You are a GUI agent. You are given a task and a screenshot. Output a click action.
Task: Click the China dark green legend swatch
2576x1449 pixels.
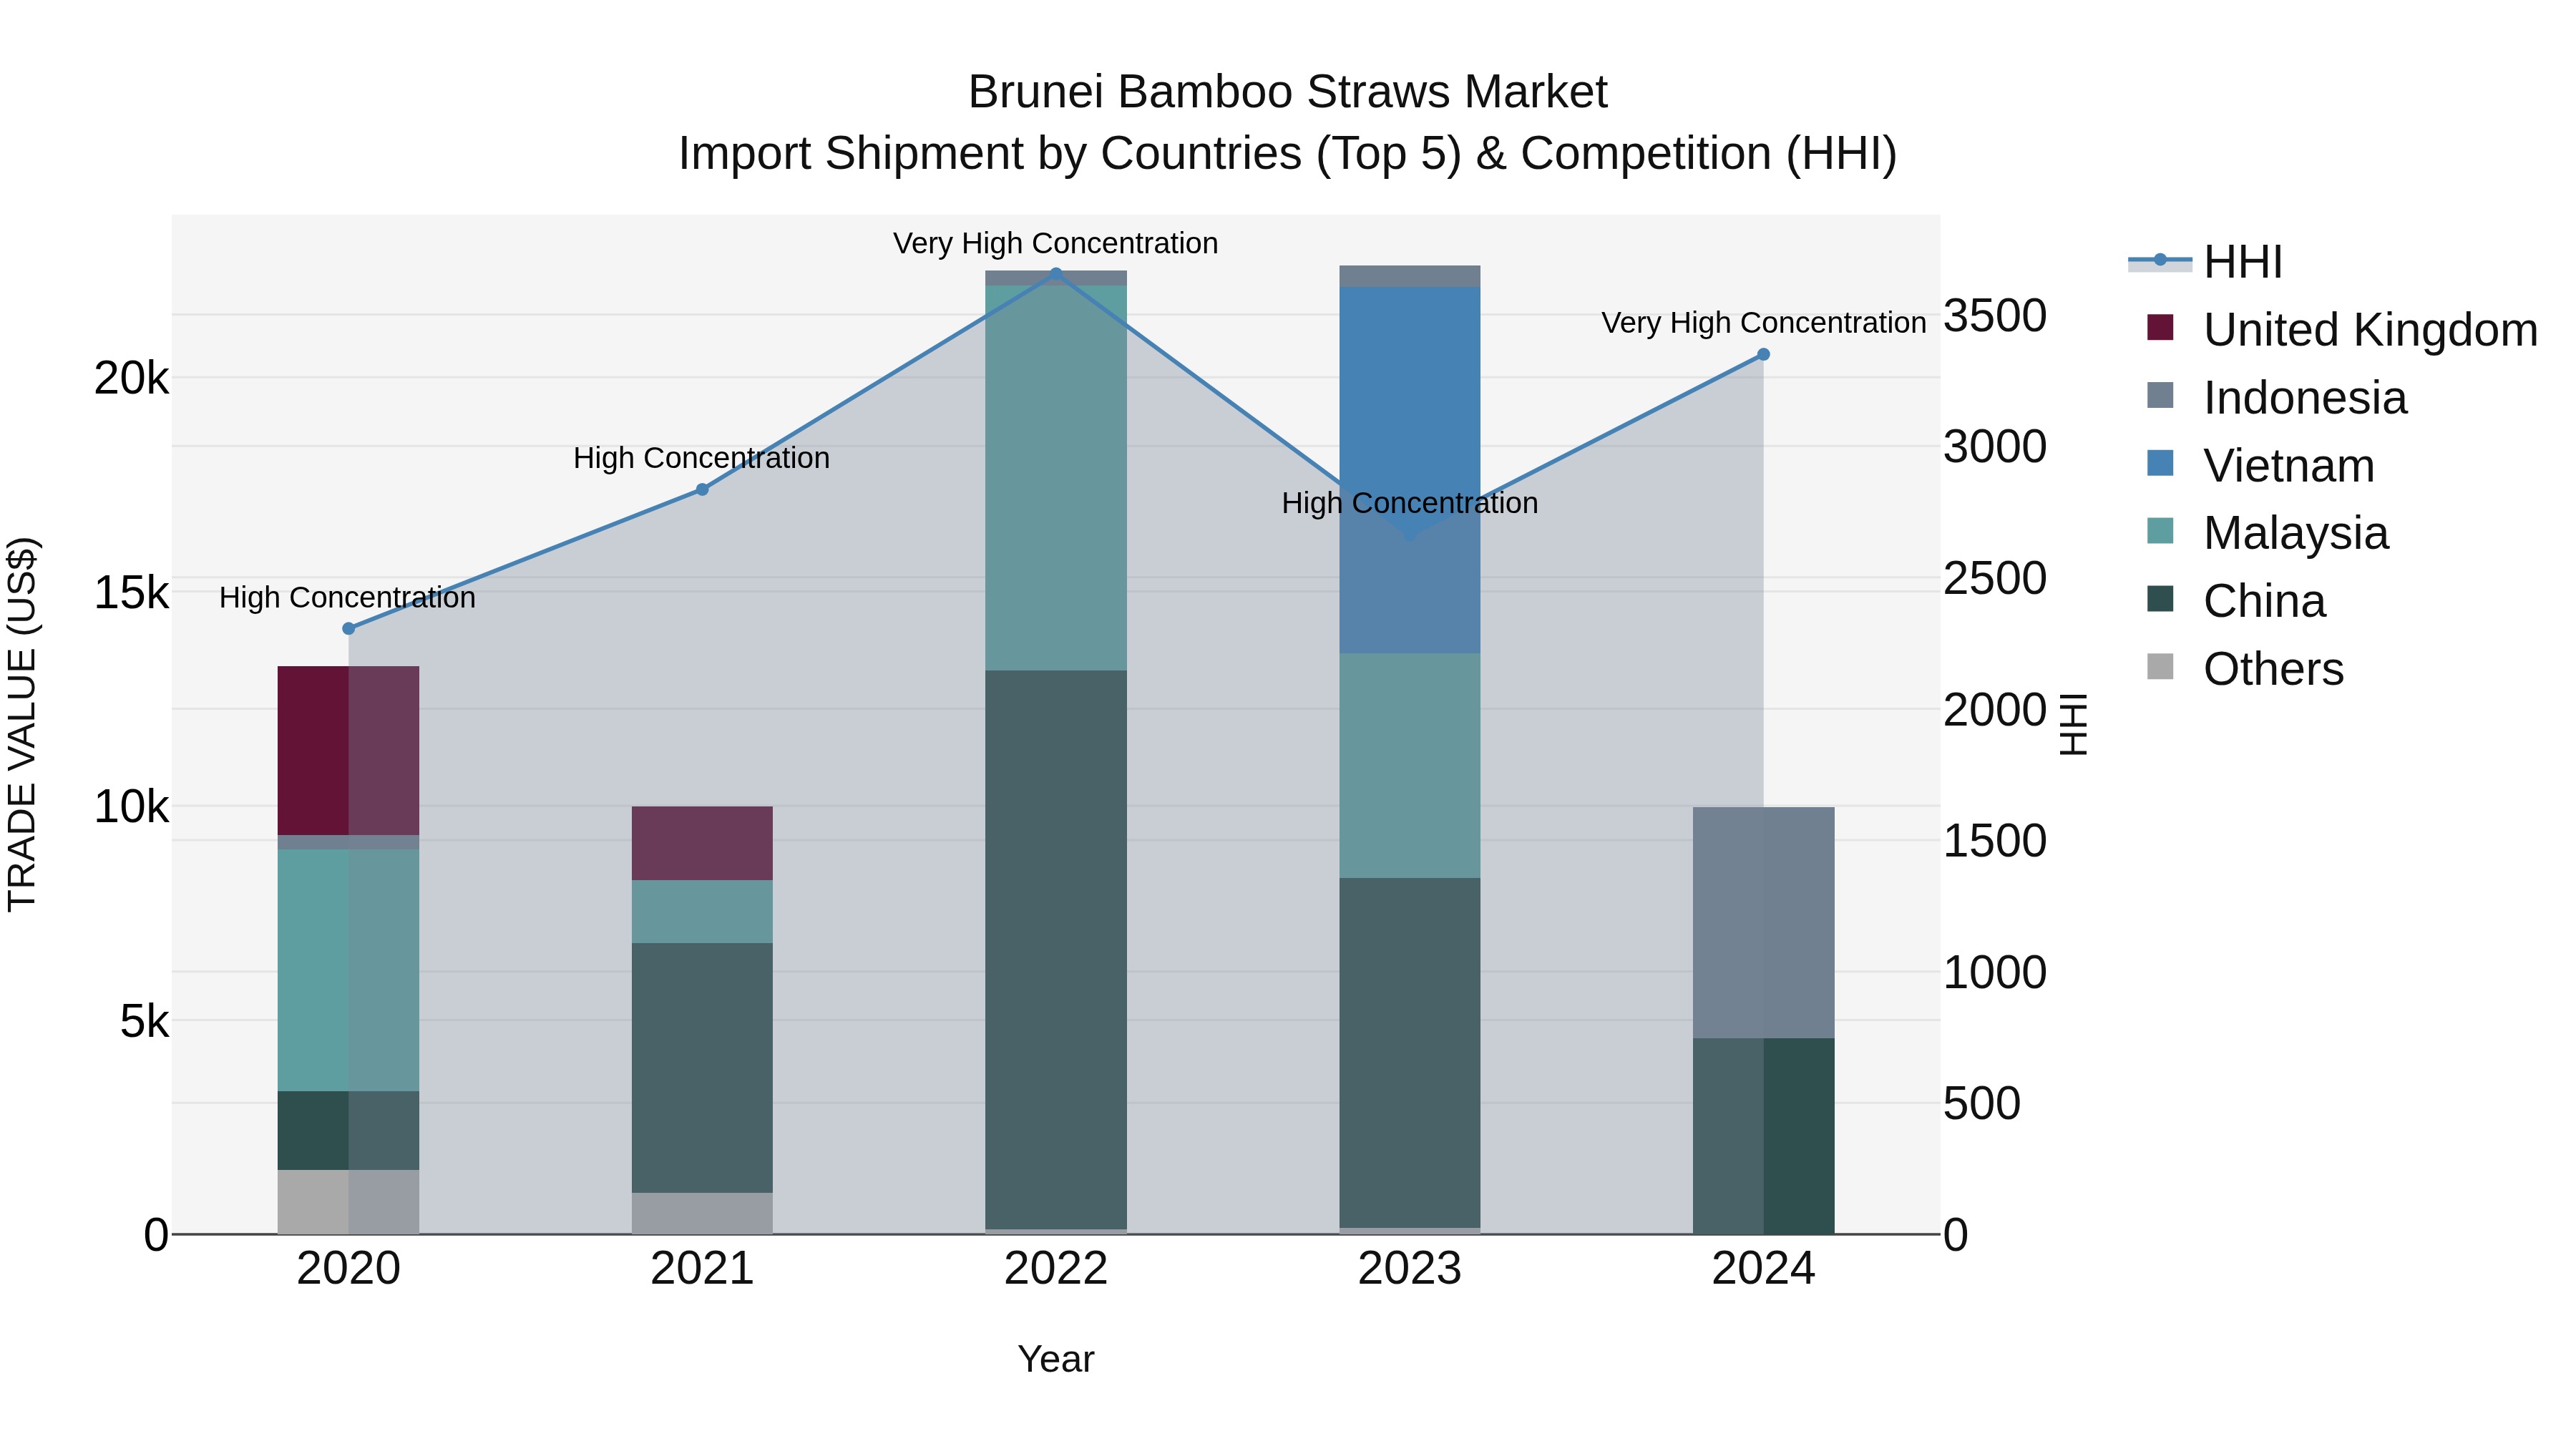(x=2160, y=598)
